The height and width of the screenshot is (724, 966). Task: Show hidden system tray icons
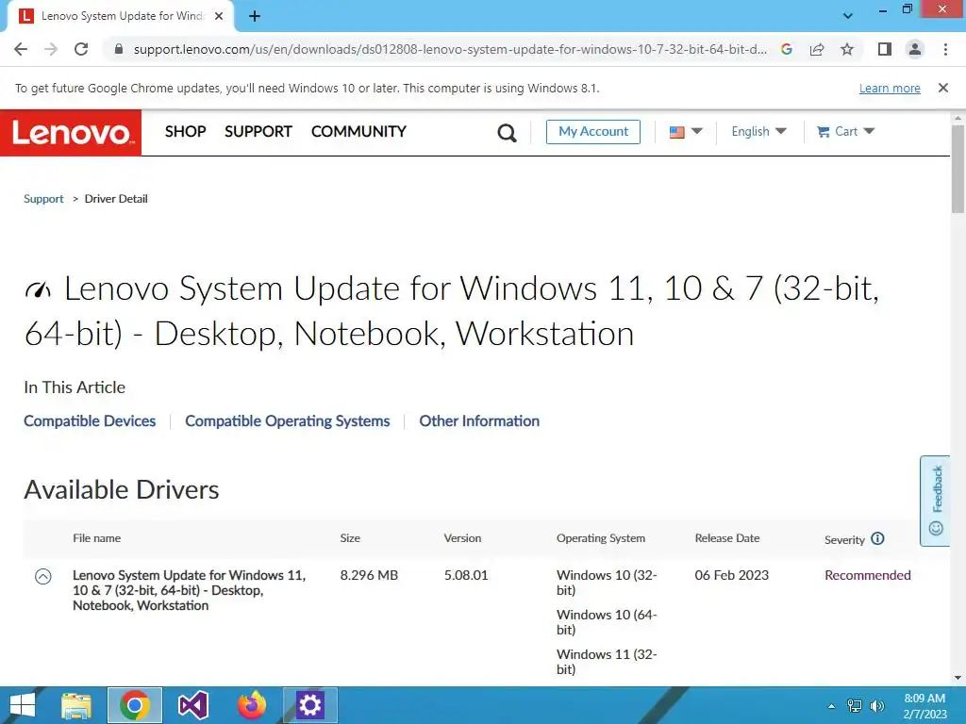[831, 706]
